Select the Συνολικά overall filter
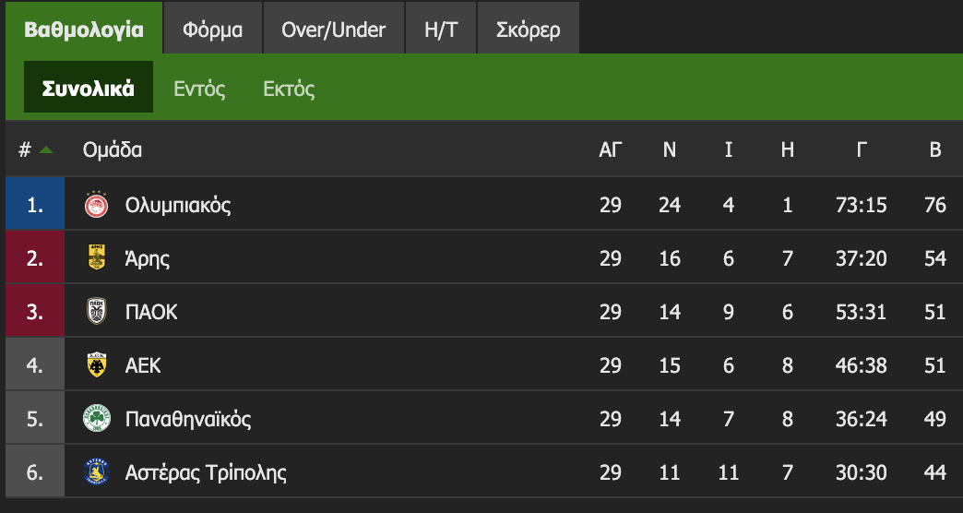 89,89
